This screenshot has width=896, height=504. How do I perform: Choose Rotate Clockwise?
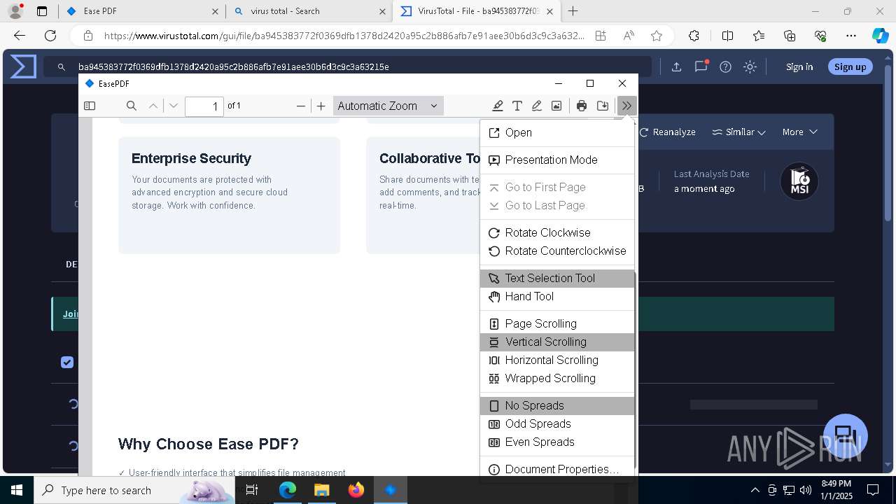pos(557,232)
